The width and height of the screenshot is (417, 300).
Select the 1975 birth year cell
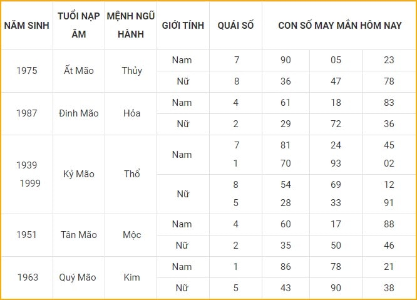click(x=26, y=71)
